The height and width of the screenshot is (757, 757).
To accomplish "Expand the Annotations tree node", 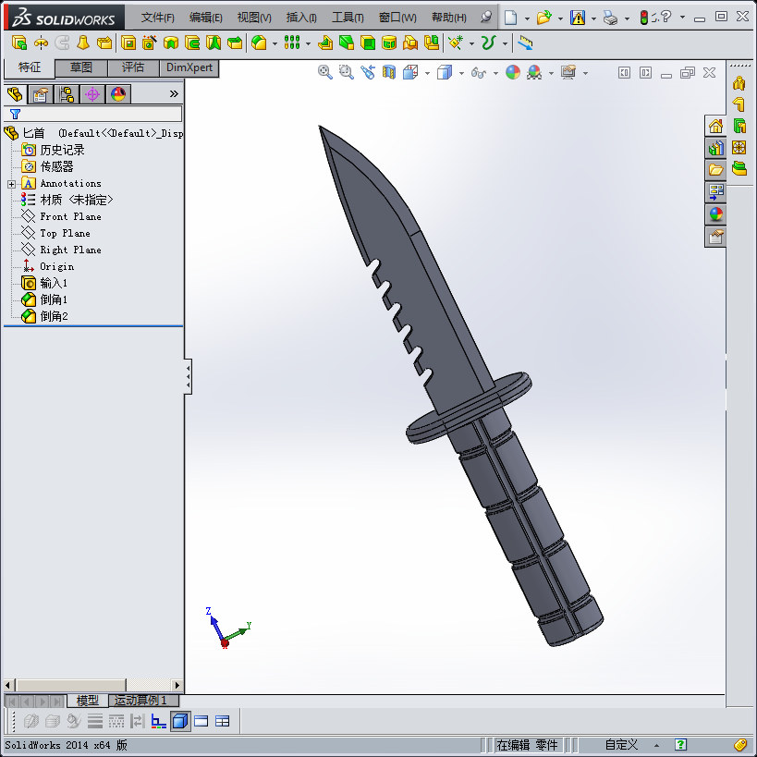I will 12,184.
